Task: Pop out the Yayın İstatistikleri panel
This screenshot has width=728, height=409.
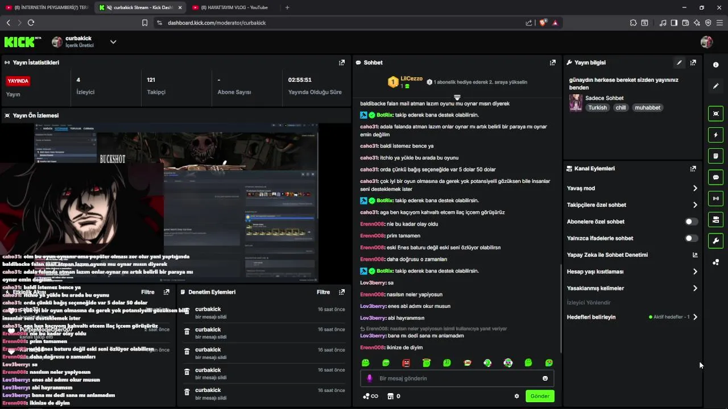Action: [342, 62]
